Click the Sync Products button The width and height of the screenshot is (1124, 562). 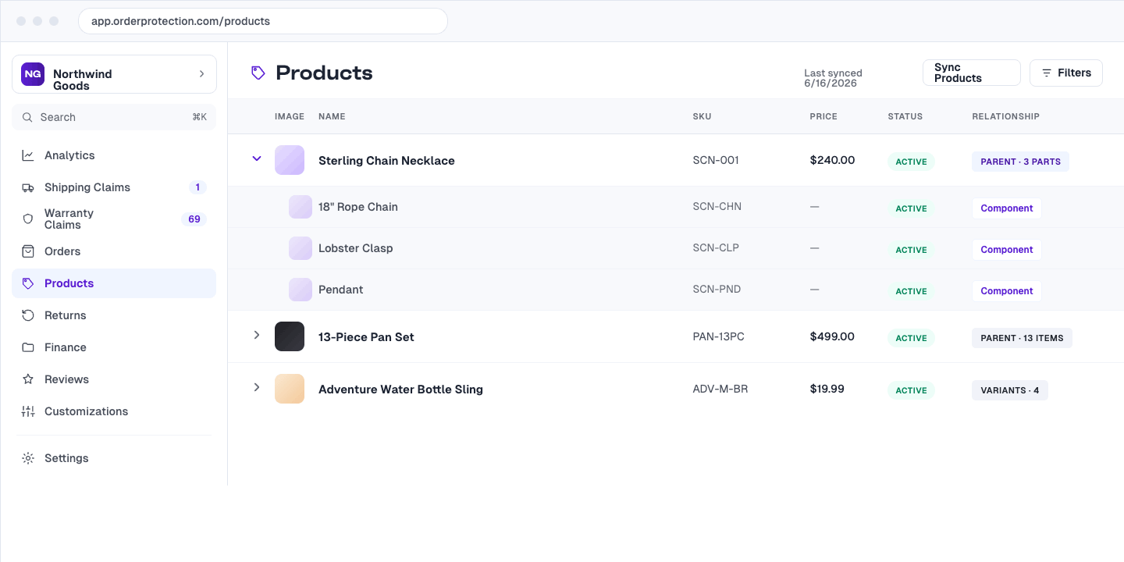(x=972, y=73)
